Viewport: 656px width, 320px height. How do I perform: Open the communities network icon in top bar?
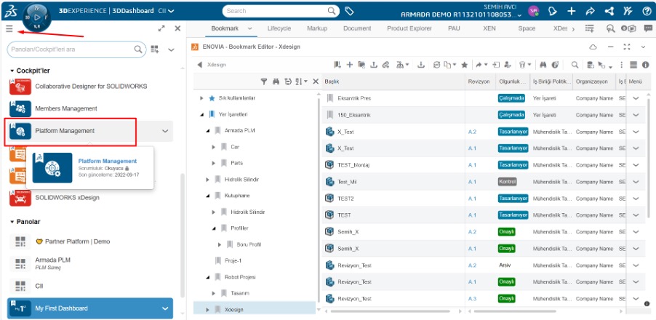[x=609, y=12]
